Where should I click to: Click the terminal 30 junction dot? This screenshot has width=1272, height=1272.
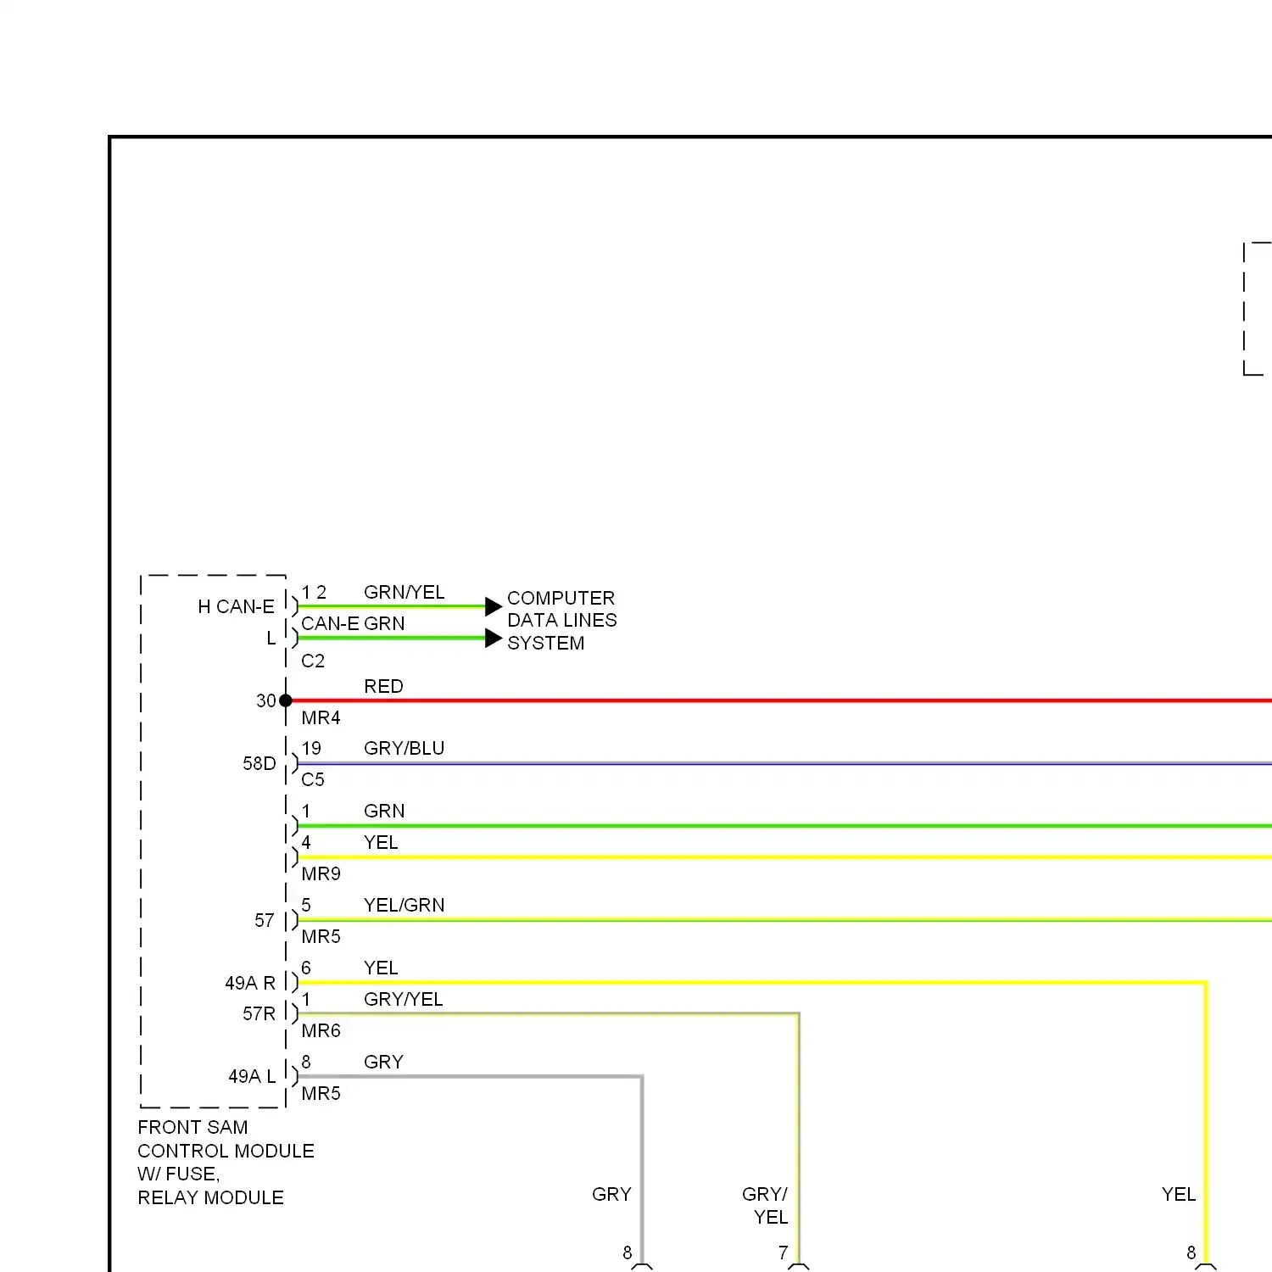pyautogui.click(x=286, y=700)
